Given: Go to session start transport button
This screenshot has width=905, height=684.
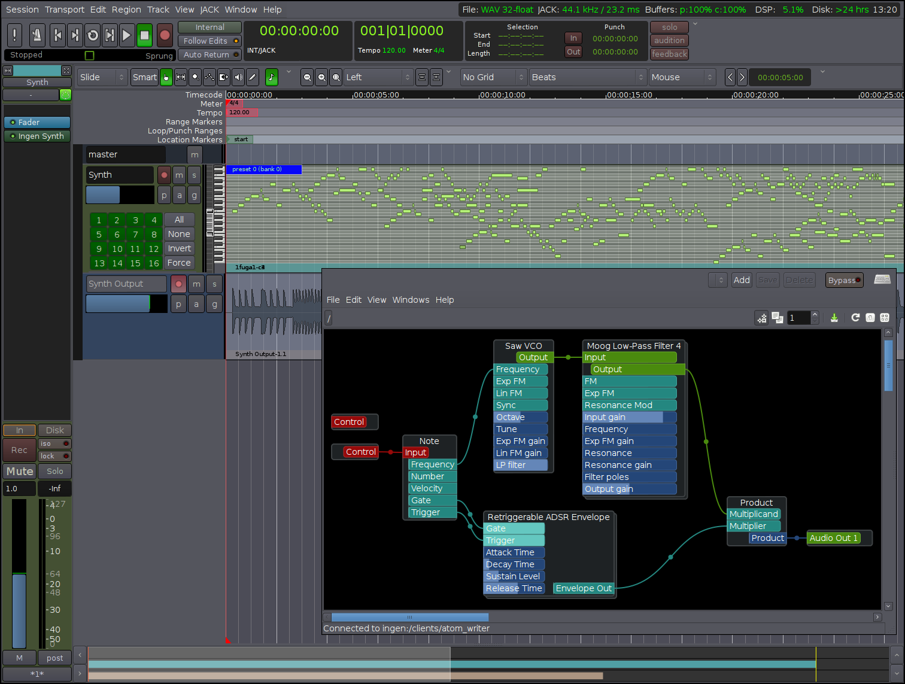Looking at the screenshot, I should 57,35.
